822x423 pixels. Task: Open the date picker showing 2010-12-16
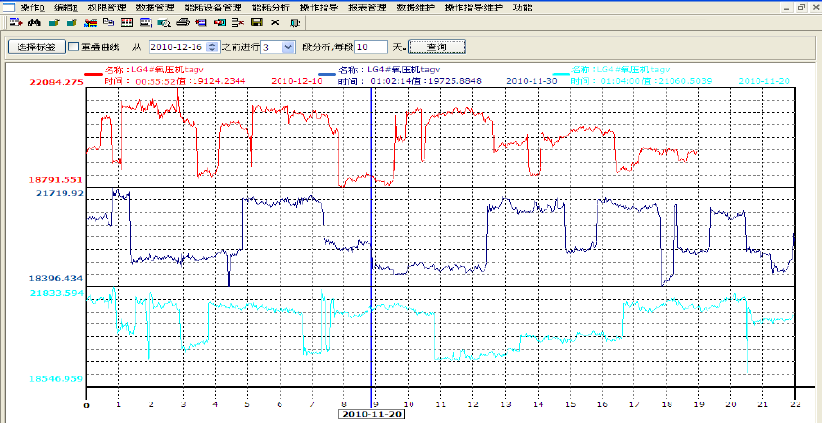[211, 46]
